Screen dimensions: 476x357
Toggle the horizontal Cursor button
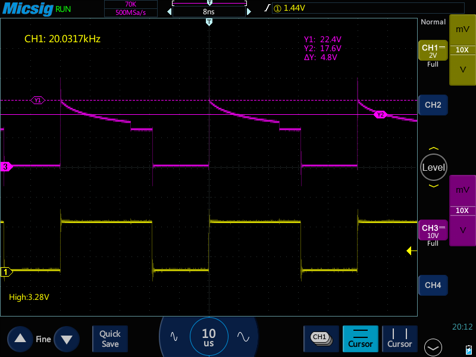point(361,338)
